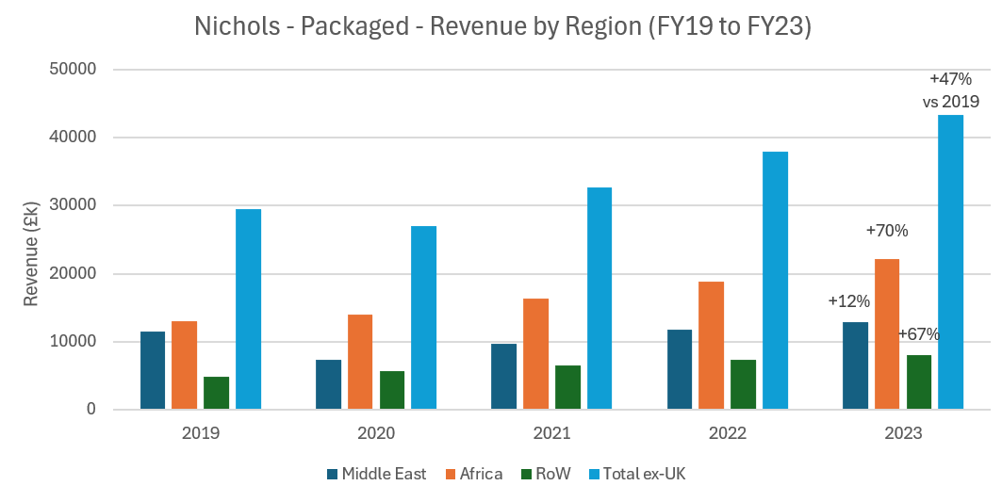Click the 2021 category axis label

pyautogui.click(x=551, y=433)
